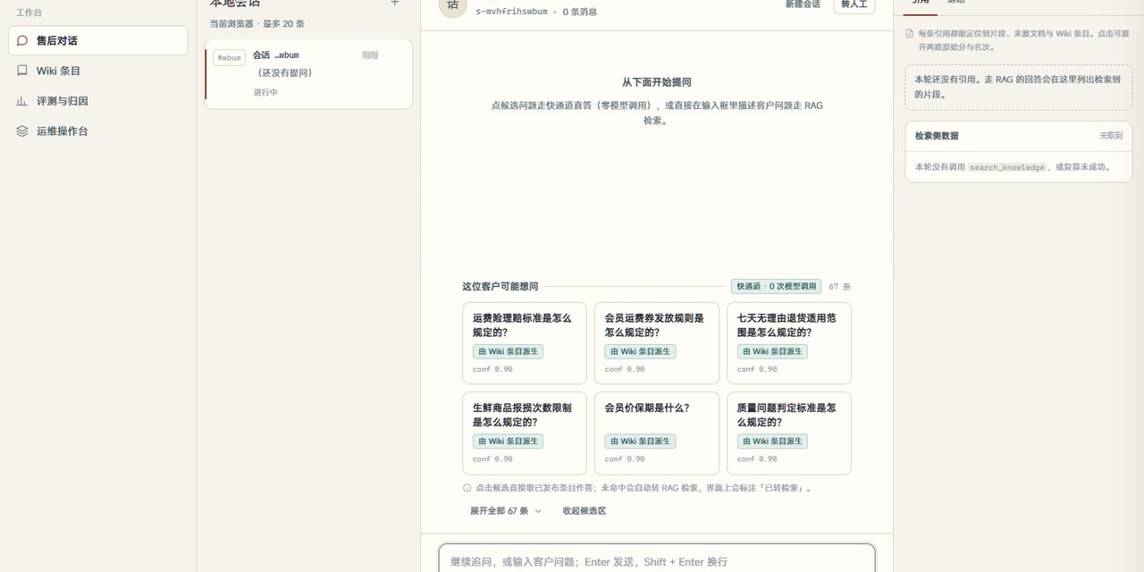The image size is (1144, 572).
Task: Click the 未取到 status label
Action: [x=1111, y=136]
